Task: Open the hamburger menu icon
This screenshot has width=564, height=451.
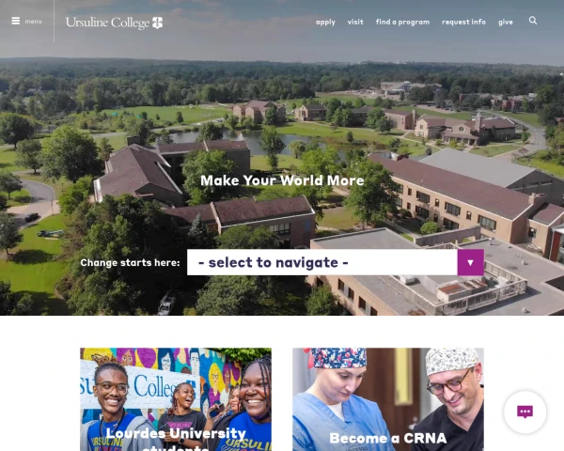Action: [x=15, y=21]
